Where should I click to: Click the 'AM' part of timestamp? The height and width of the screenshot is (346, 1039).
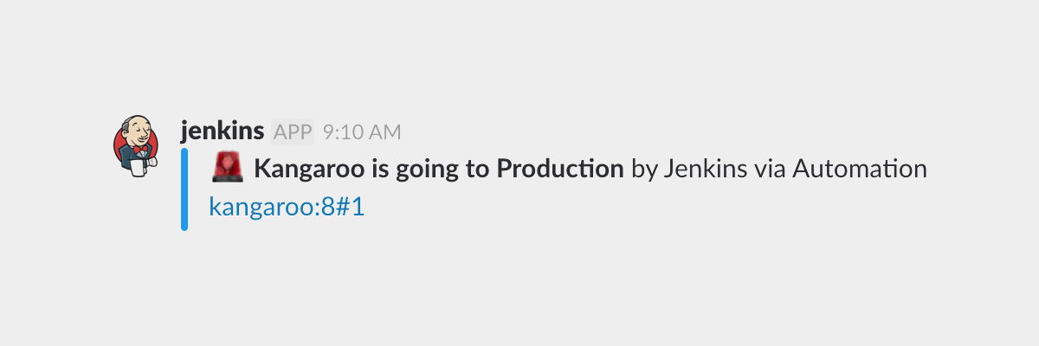385,131
